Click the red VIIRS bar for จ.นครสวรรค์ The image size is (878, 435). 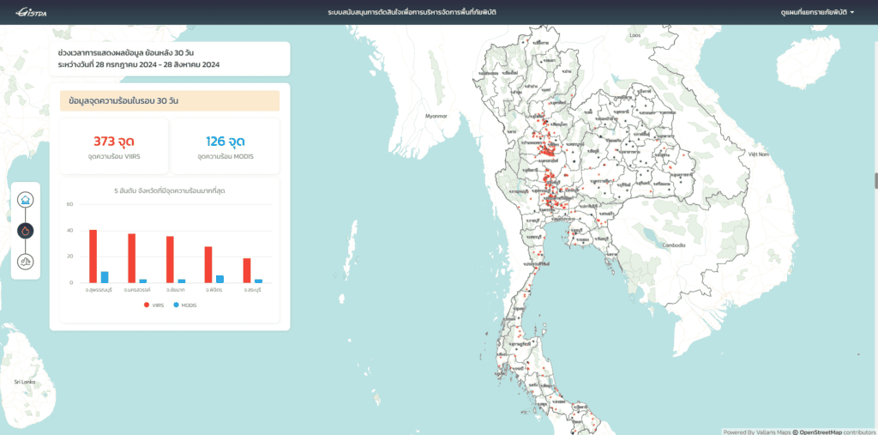[x=132, y=257]
